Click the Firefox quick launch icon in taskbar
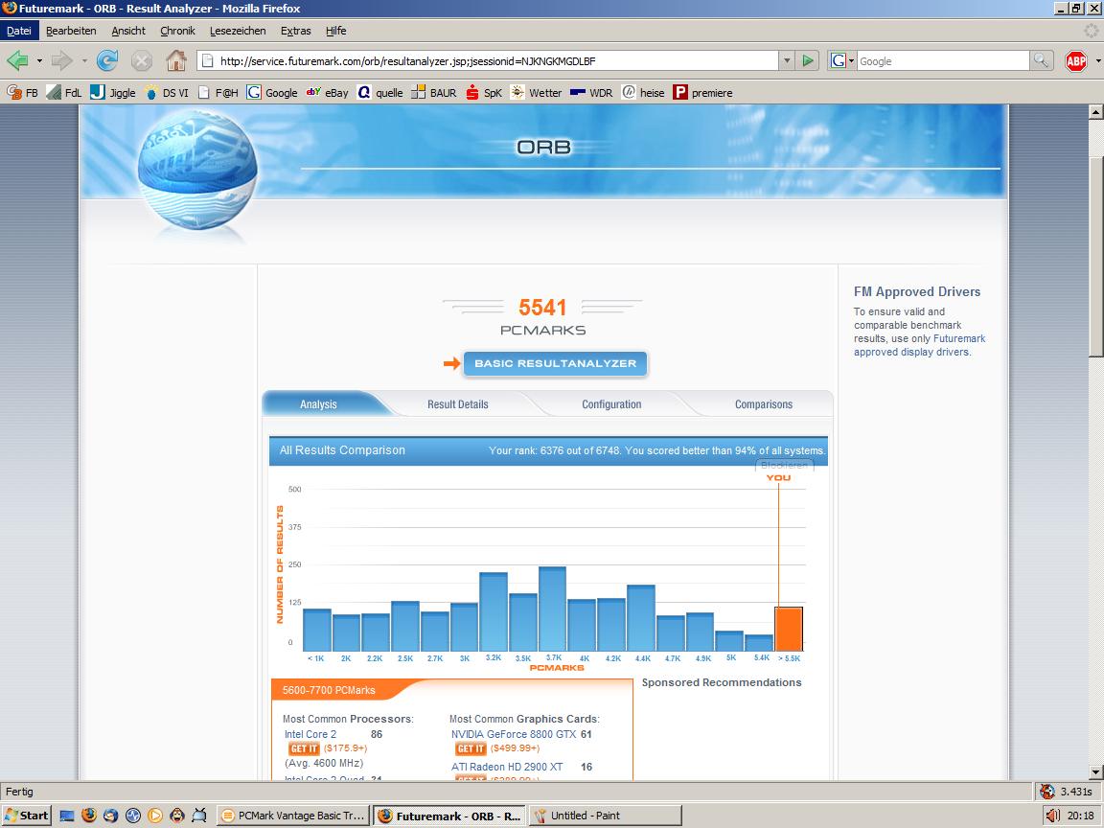Viewport: 1104px width, 828px height. [89, 816]
